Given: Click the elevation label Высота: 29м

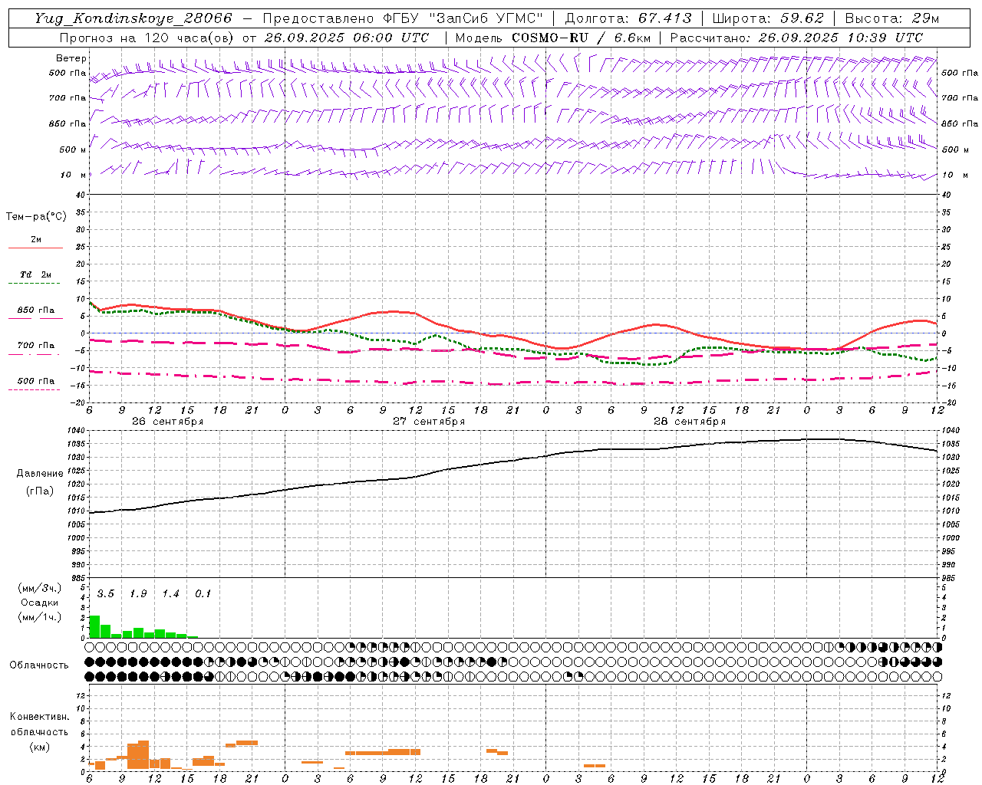Looking at the screenshot, I should (891, 18).
